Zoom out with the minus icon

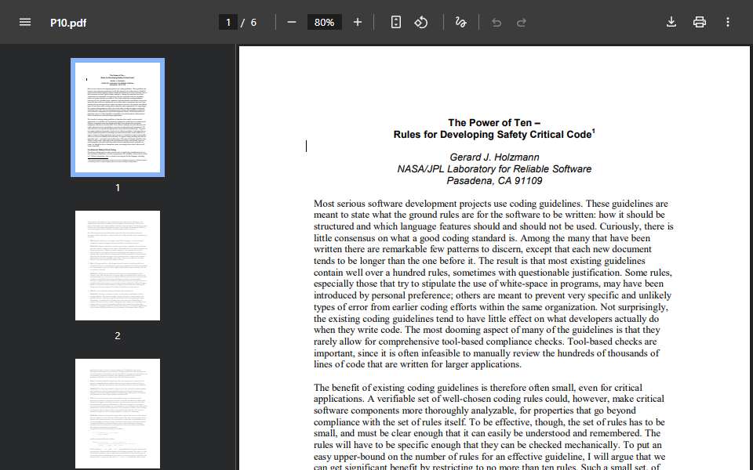point(292,22)
